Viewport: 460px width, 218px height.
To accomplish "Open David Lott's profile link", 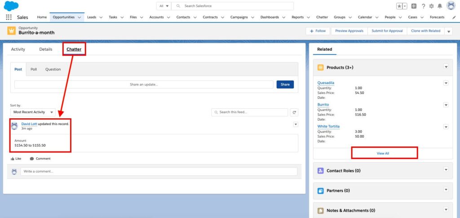I will (29, 124).
